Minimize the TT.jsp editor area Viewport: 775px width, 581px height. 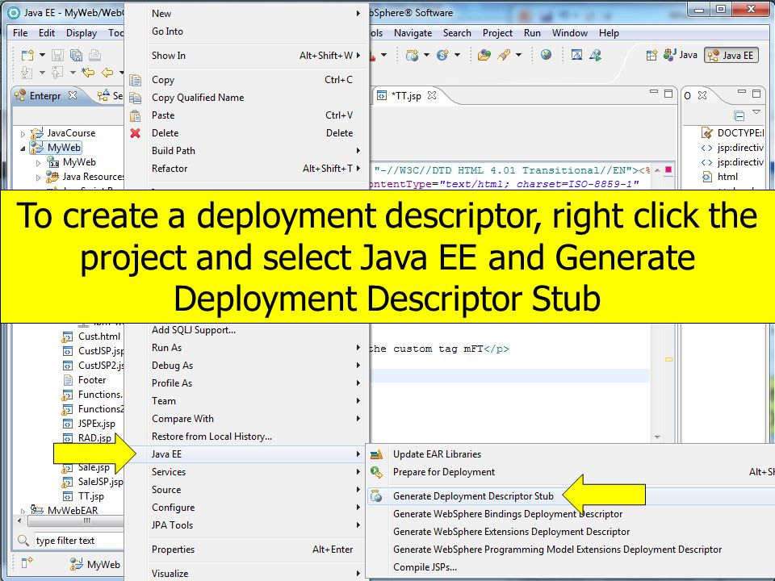(x=653, y=92)
